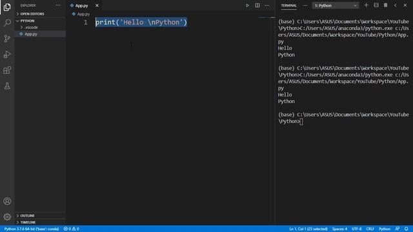The image size is (413, 232).
Task: Move terminal panel with arrow icon
Action: click(396, 5)
